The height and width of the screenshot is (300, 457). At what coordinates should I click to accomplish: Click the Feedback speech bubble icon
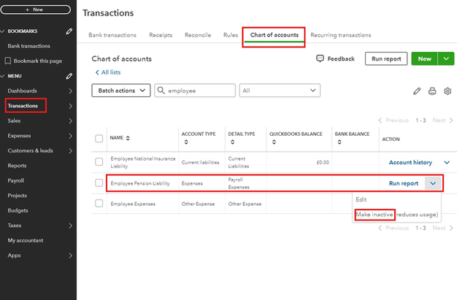click(320, 59)
